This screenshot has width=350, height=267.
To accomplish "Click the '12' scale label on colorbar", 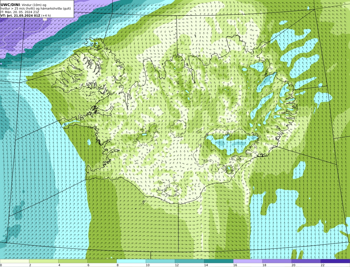I will [x=177, y=265].
